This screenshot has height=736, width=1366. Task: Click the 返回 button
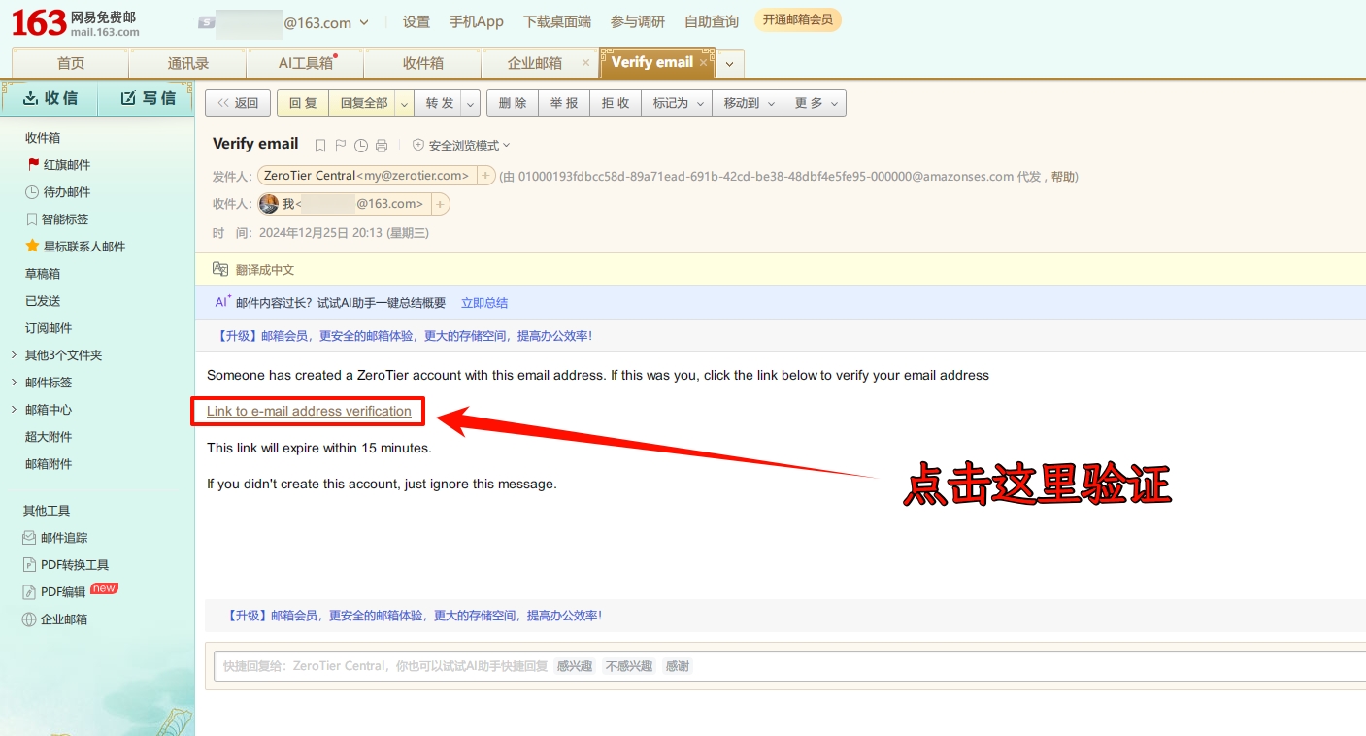(238, 103)
